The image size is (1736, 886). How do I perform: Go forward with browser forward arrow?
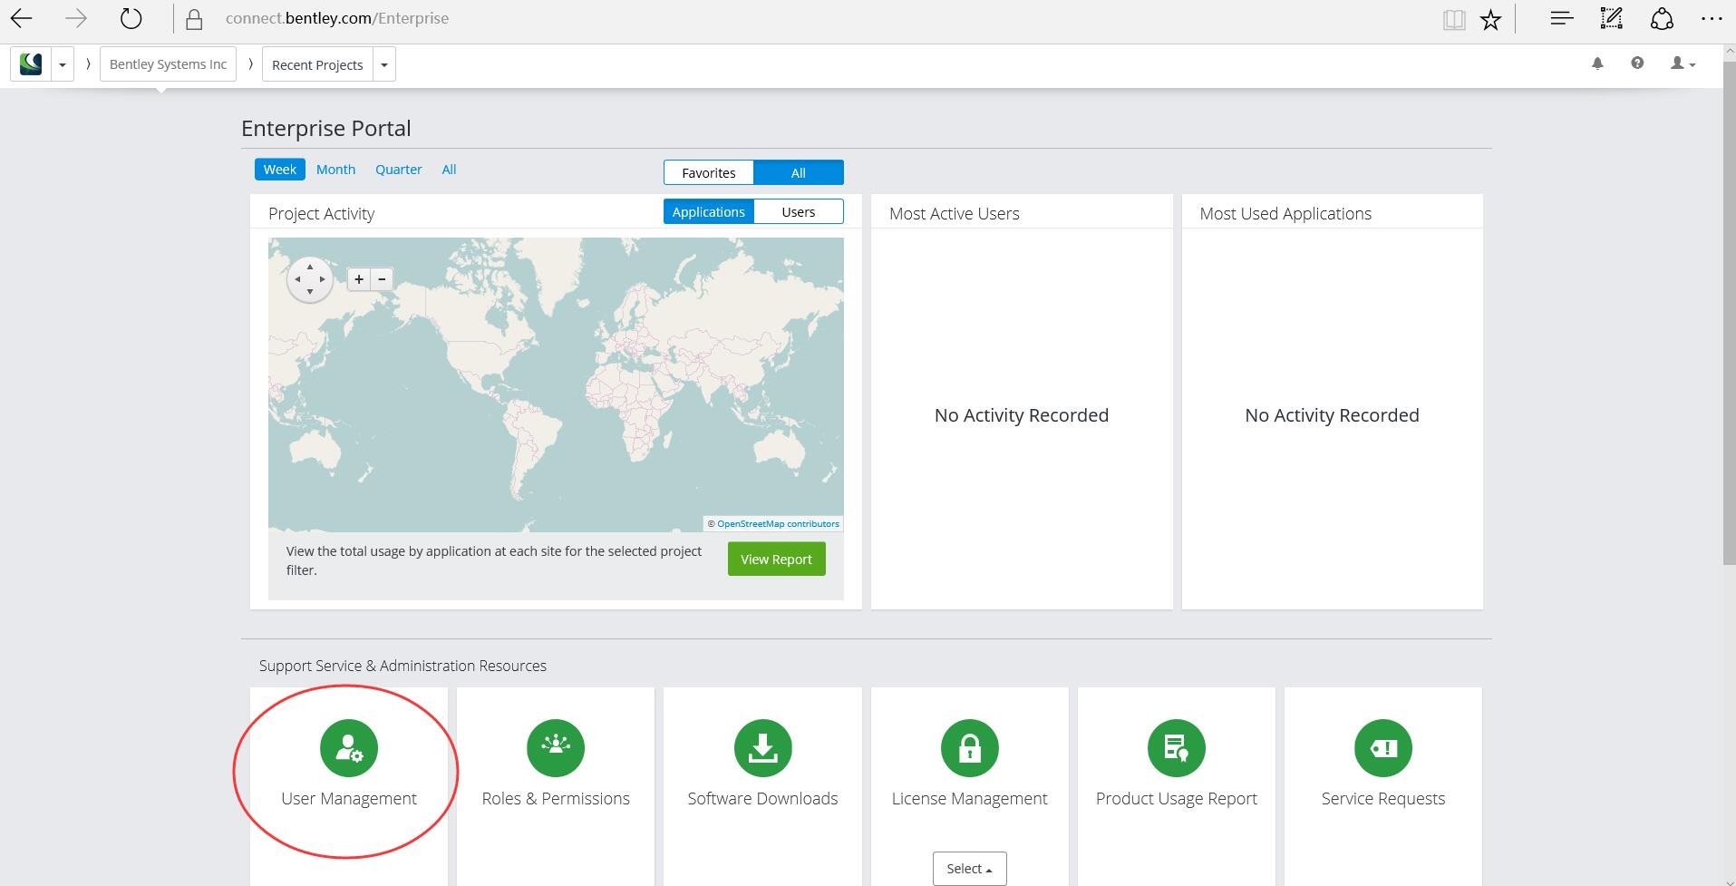(x=76, y=18)
